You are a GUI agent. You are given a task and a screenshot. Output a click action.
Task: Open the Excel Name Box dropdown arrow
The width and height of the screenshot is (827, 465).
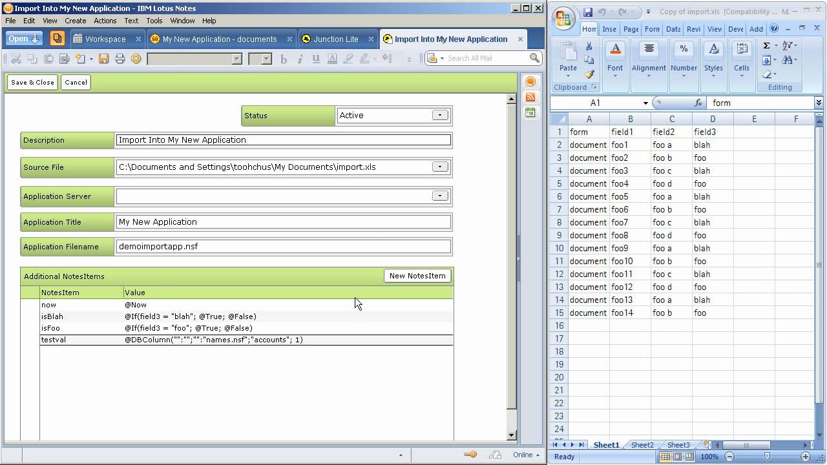645,103
